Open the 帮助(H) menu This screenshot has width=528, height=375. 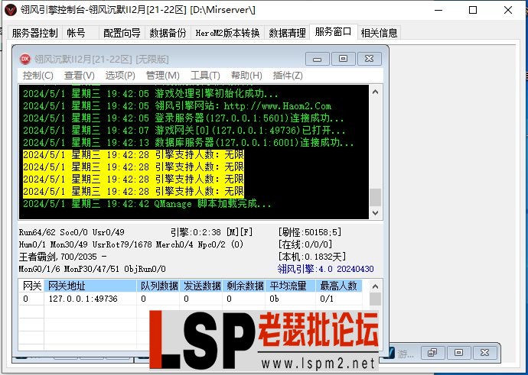click(246, 76)
